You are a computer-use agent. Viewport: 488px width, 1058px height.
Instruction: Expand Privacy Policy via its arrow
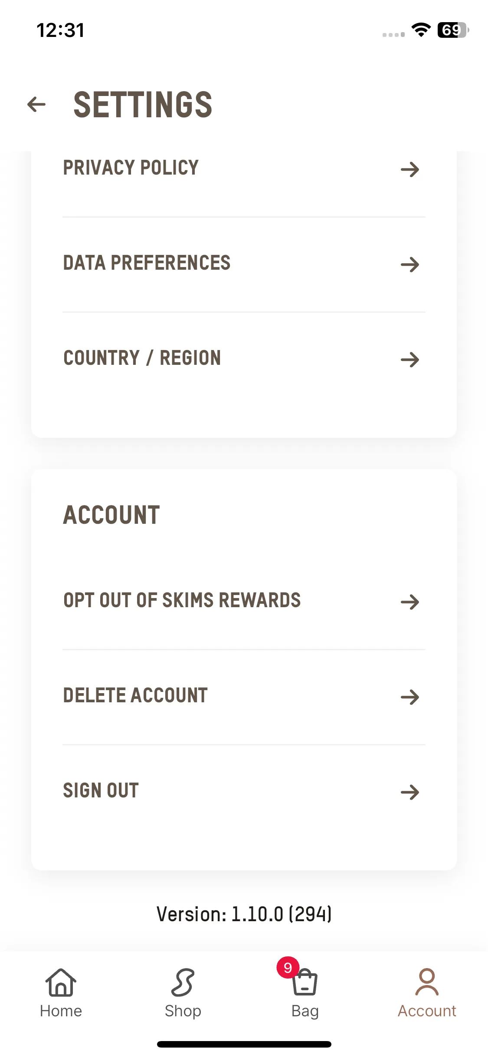point(410,169)
